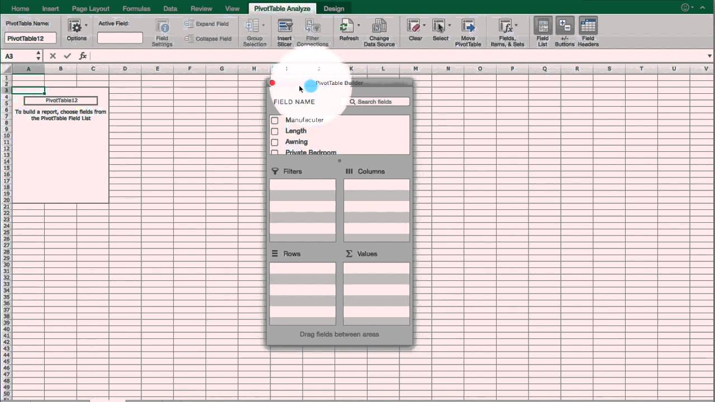715x402 pixels.
Task: Click the Active Field box
Action: pos(120,38)
